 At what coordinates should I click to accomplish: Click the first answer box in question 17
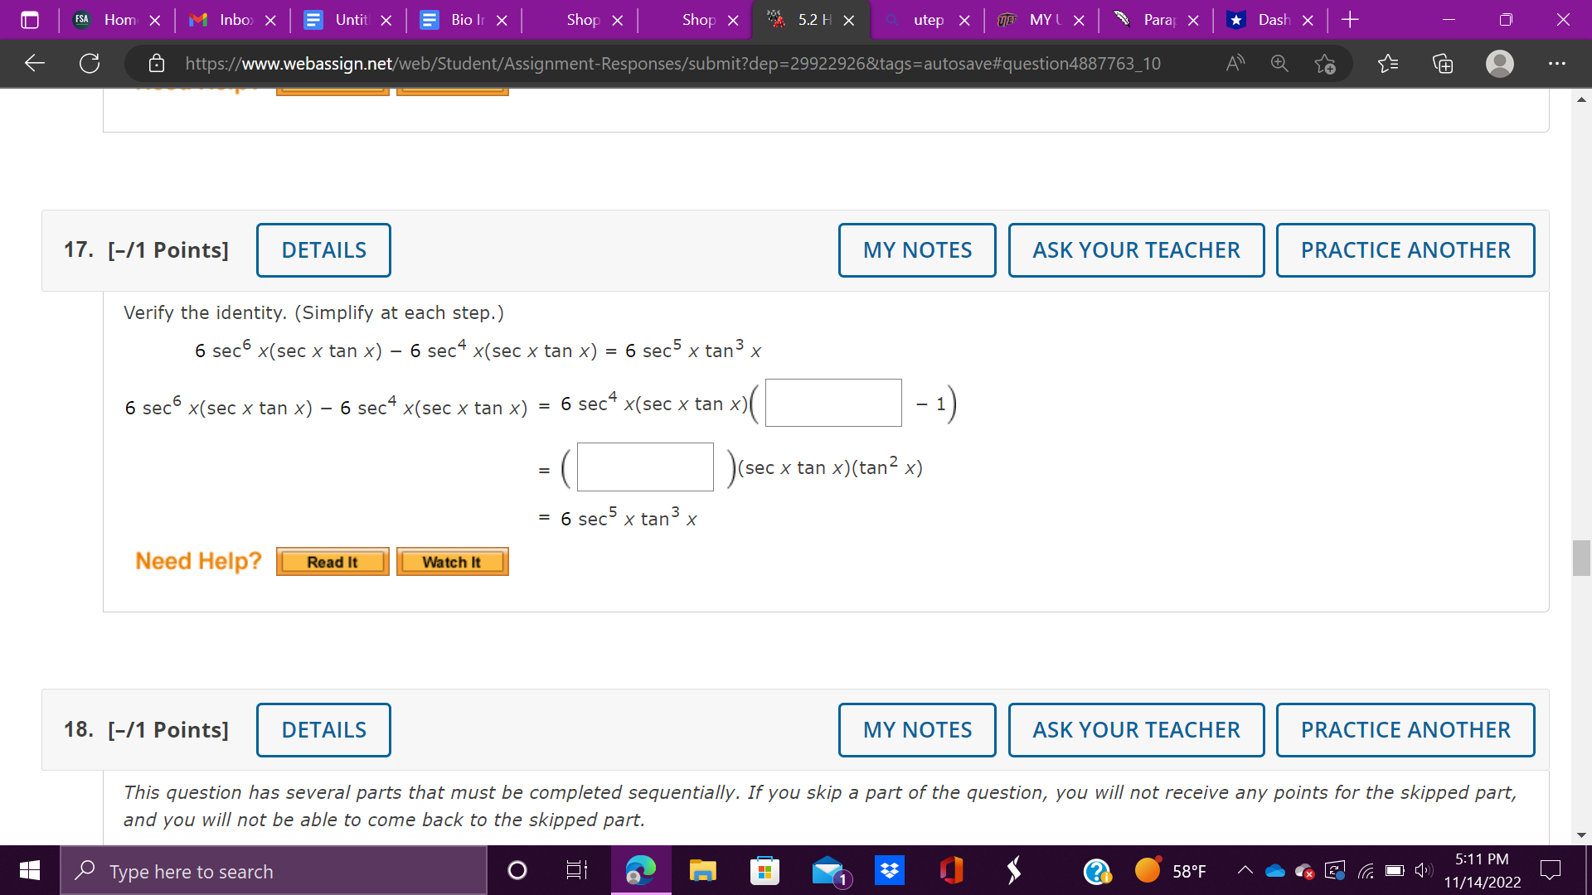click(832, 402)
